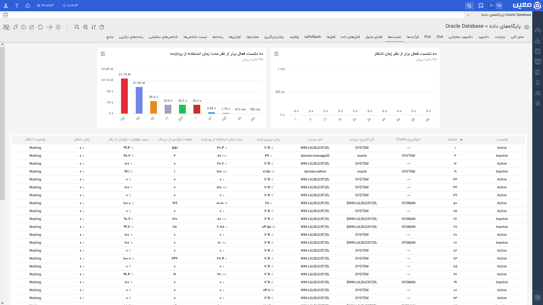Viewport: 543px width, 305px height.
Task: Open the فضای جدول tab
Action: coord(374,37)
